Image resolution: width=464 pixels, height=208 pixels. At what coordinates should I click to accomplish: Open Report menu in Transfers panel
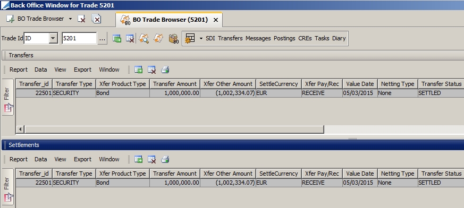pyautogui.click(x=19, y=70)
